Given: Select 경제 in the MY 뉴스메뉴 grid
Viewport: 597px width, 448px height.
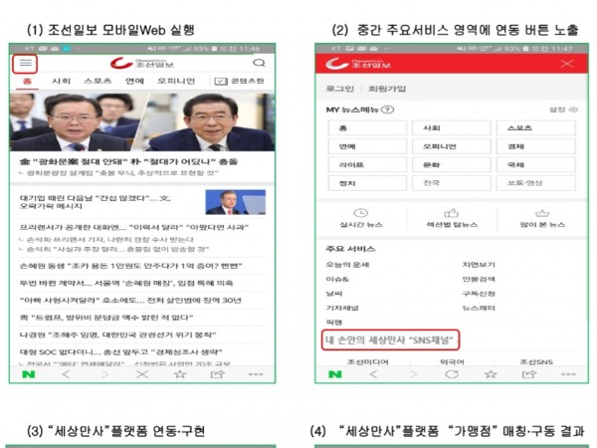Looking at the screenshot, I should pyautogui.click(x=541, y=147).
